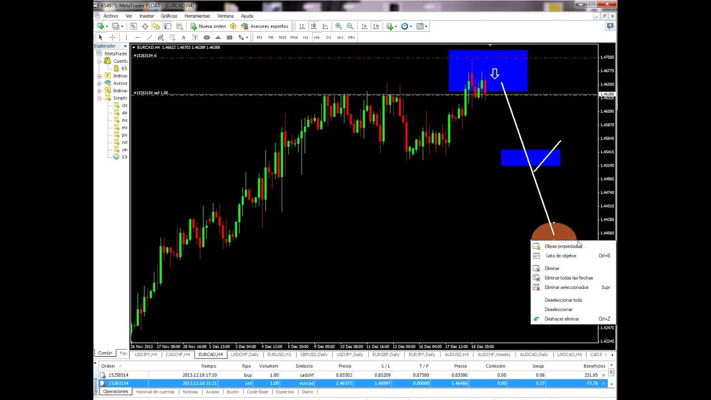Choose Lista de objetos in context menu
This screenshot has height=400, width=711.
coord(573,256)
